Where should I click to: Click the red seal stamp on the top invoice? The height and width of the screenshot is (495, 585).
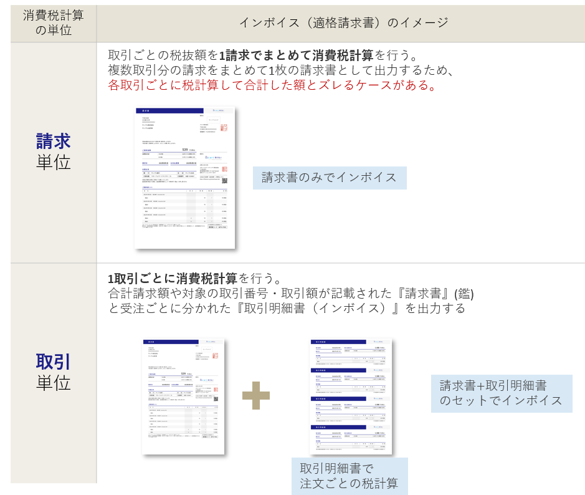[224, 128]
